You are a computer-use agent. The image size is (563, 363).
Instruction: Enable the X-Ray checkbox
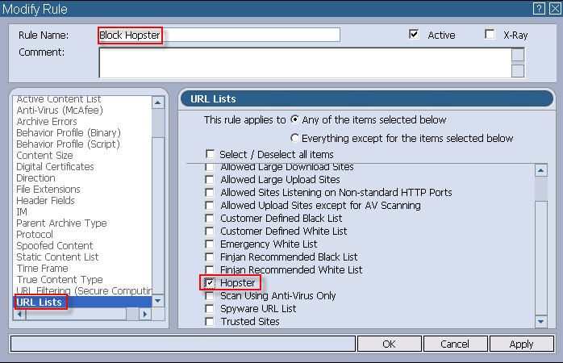coord(490,35)
